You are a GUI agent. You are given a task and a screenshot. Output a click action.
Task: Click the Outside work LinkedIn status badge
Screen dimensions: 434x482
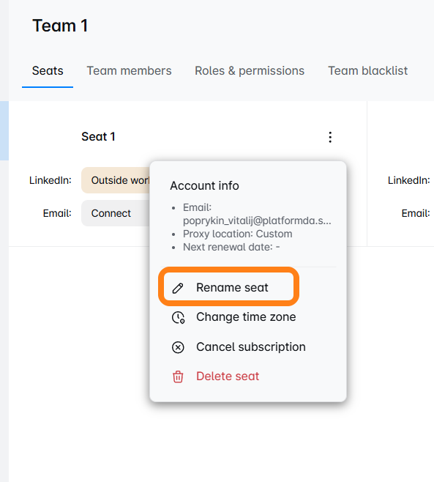[x=116, y=180]
